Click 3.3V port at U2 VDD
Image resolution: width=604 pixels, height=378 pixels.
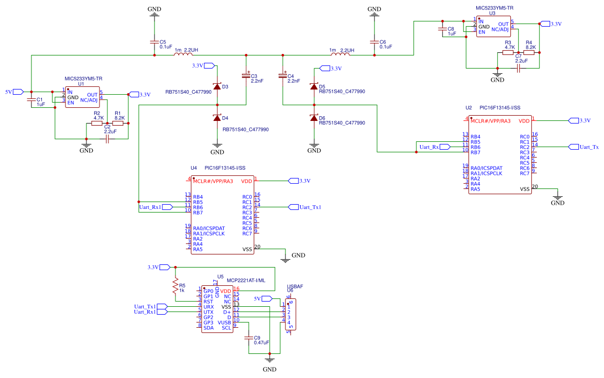click(x=580, y=120)
